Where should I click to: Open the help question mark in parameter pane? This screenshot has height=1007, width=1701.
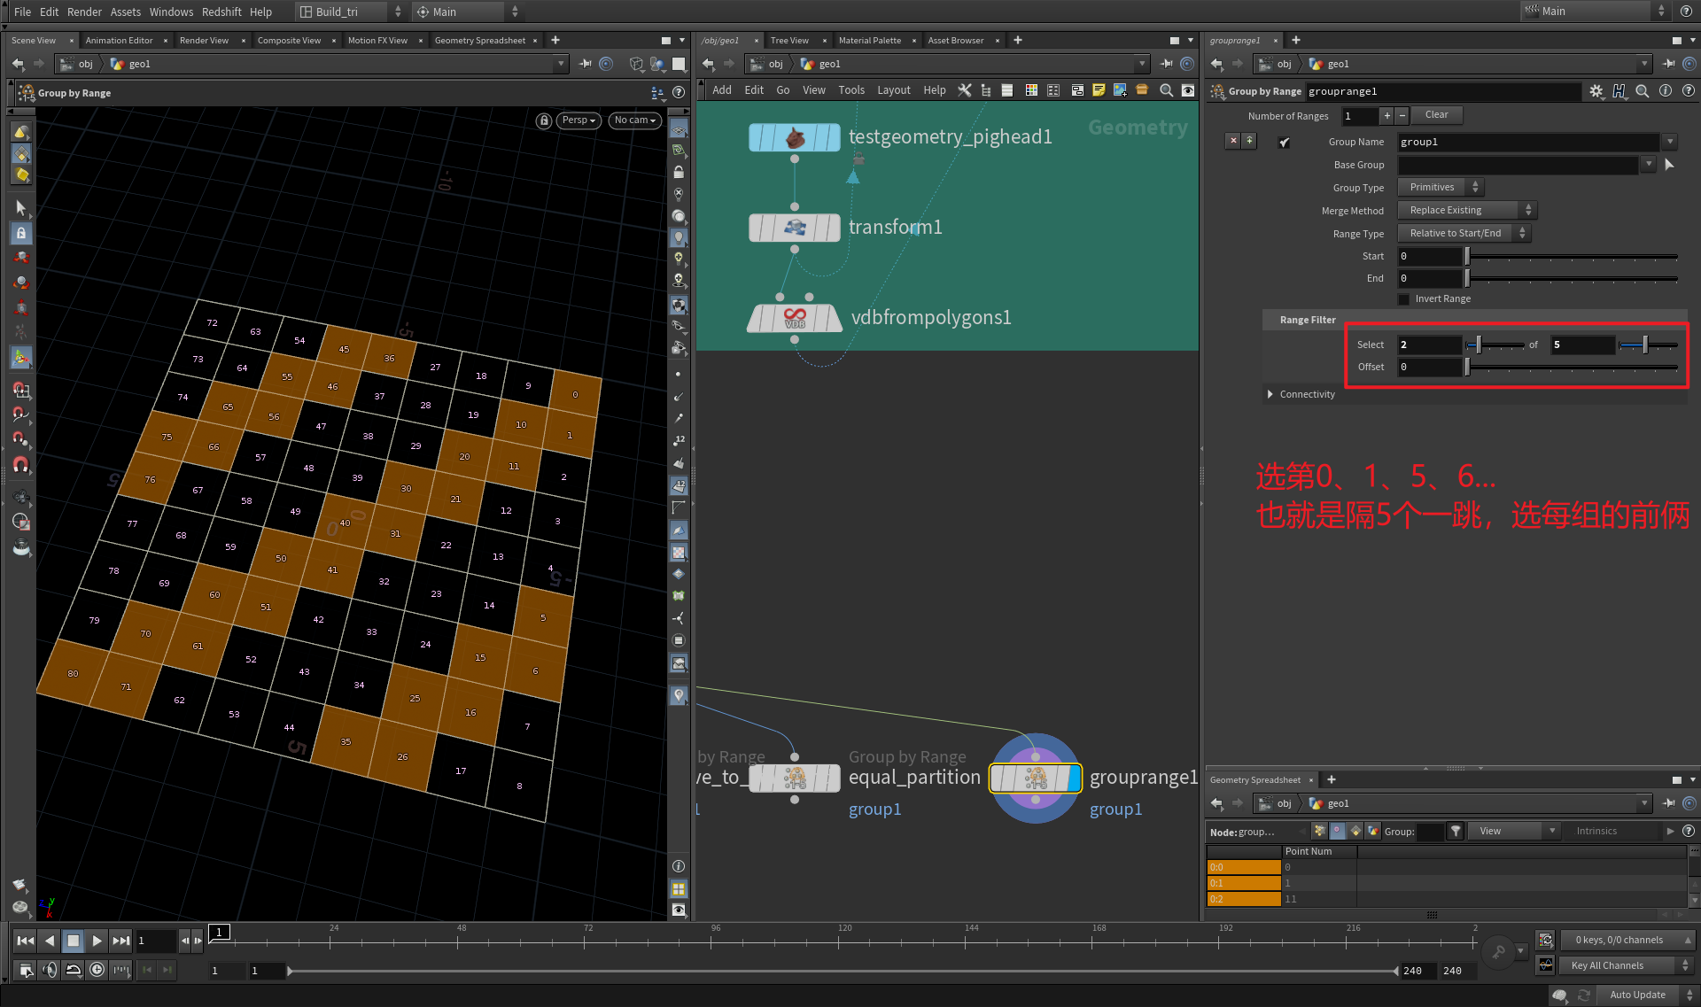coord(1689,90)
